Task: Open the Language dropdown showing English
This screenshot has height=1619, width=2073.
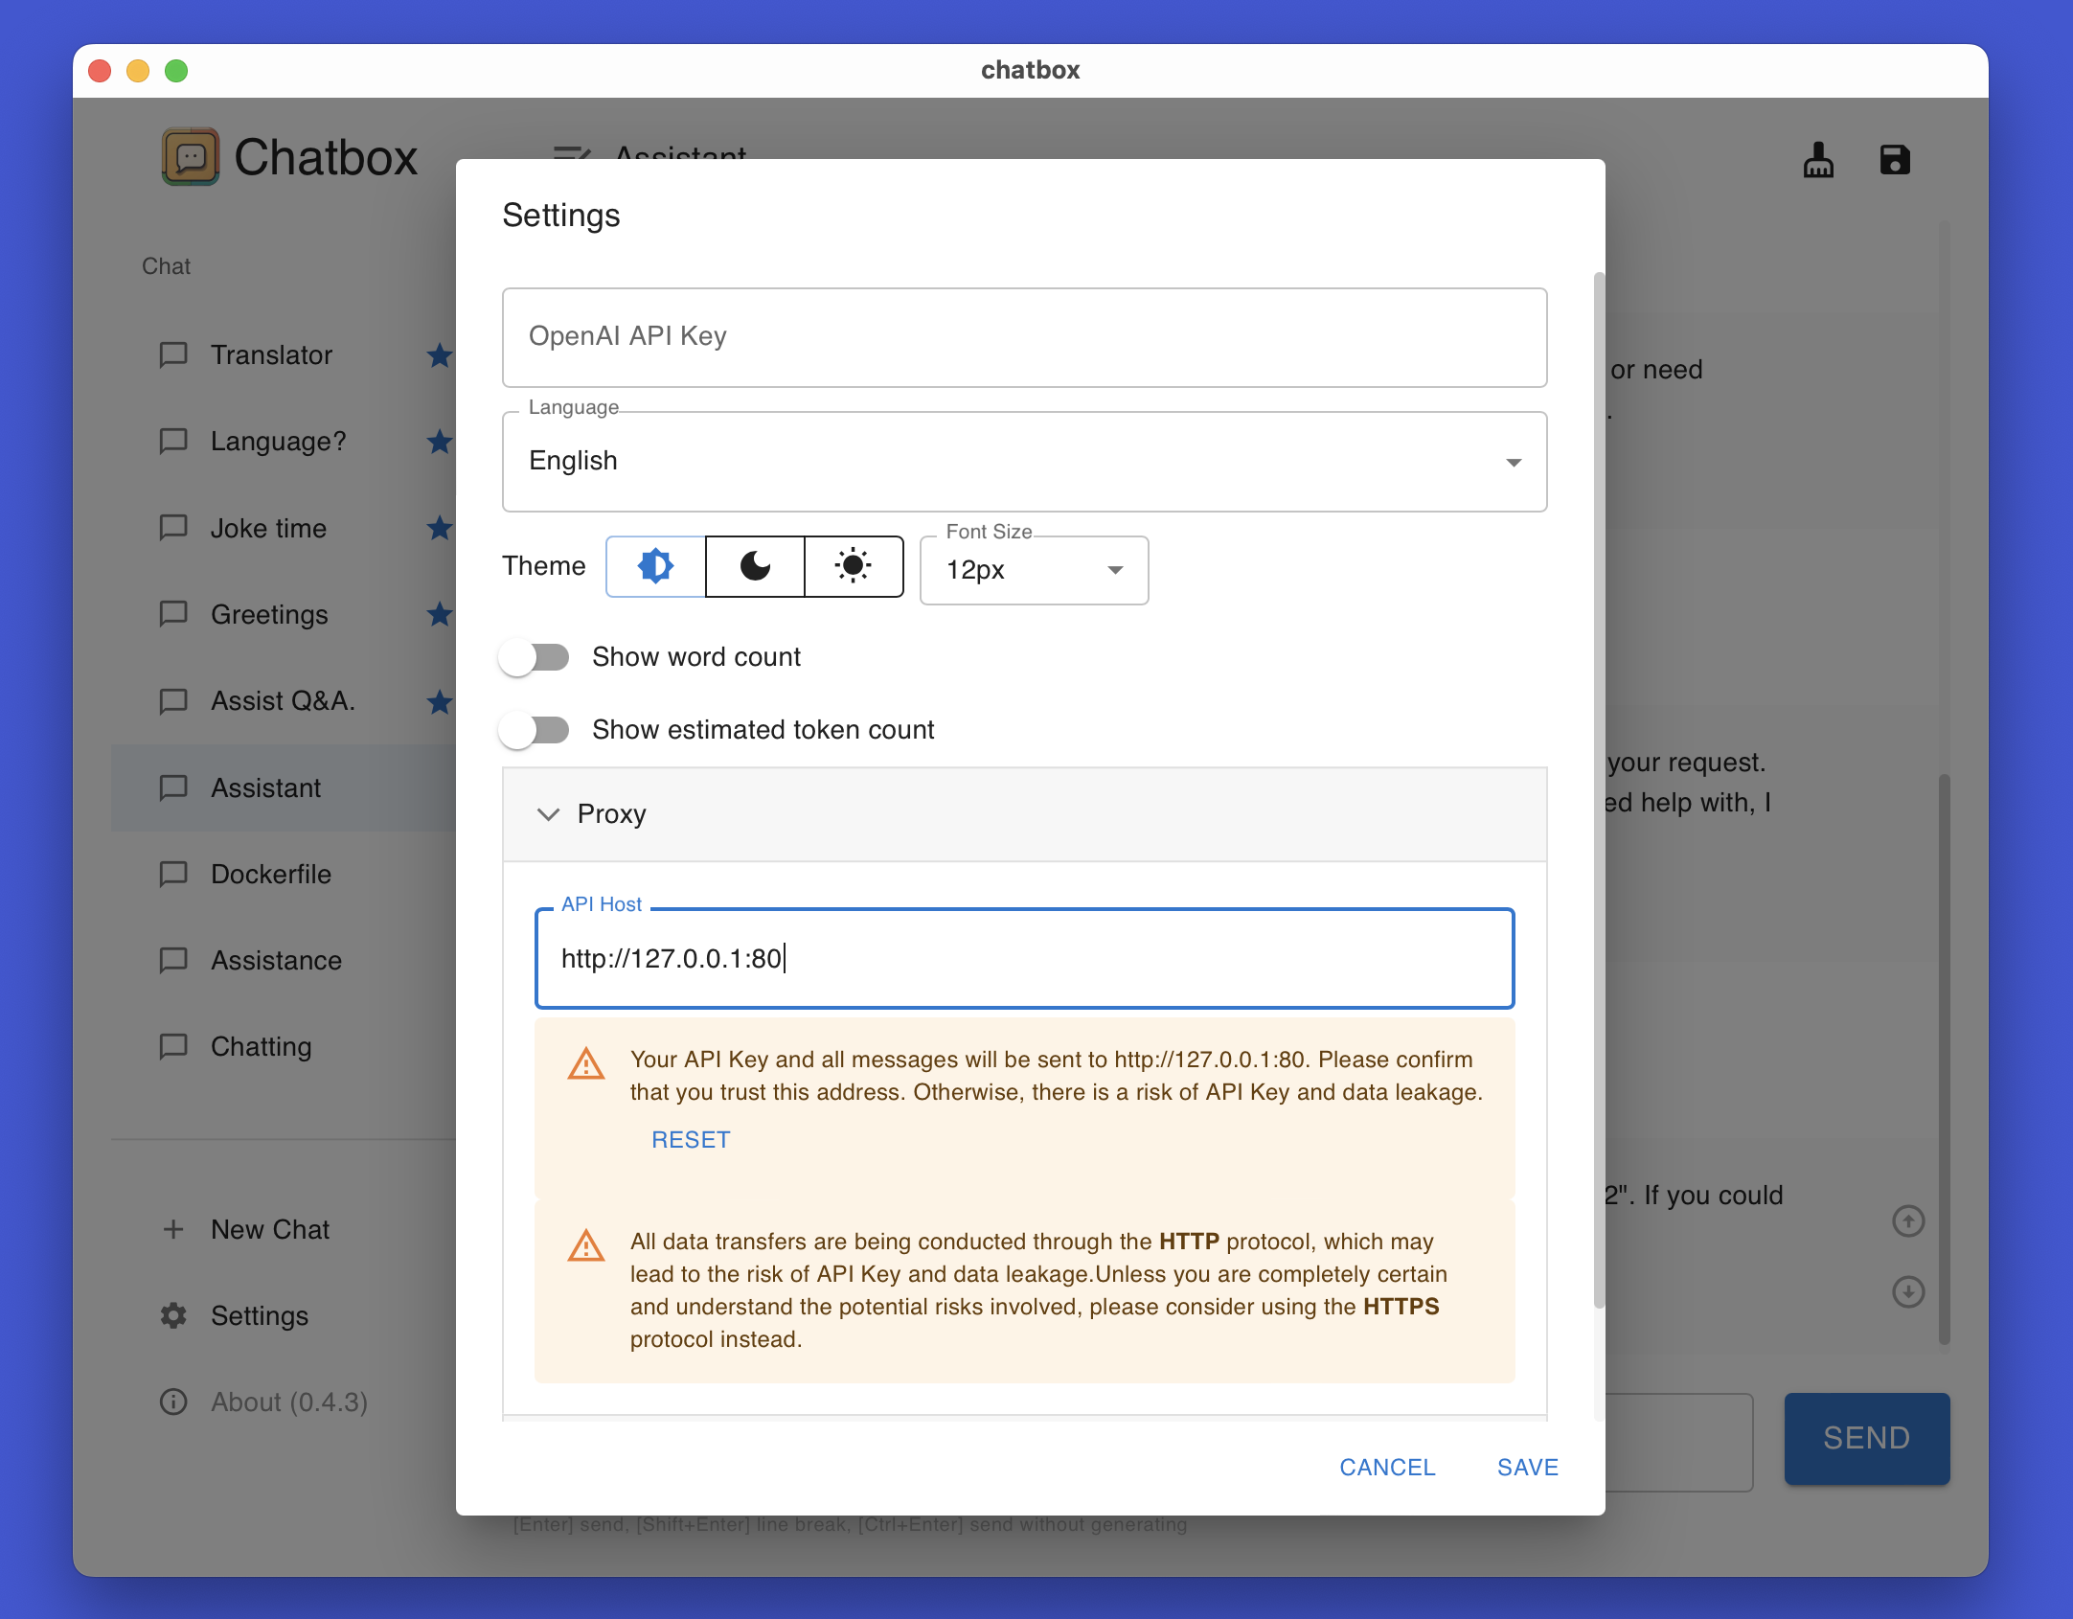Action: pyautogui.click(x=1024, y=462)
